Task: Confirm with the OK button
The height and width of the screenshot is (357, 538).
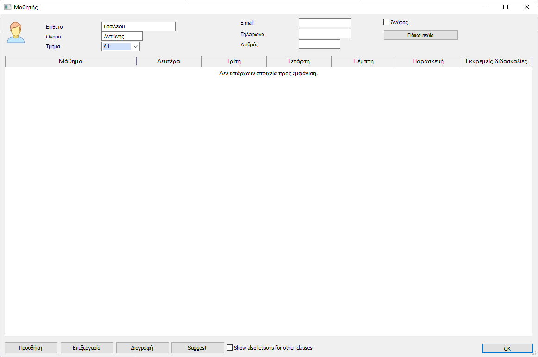Action: click(x=507, y=349)
